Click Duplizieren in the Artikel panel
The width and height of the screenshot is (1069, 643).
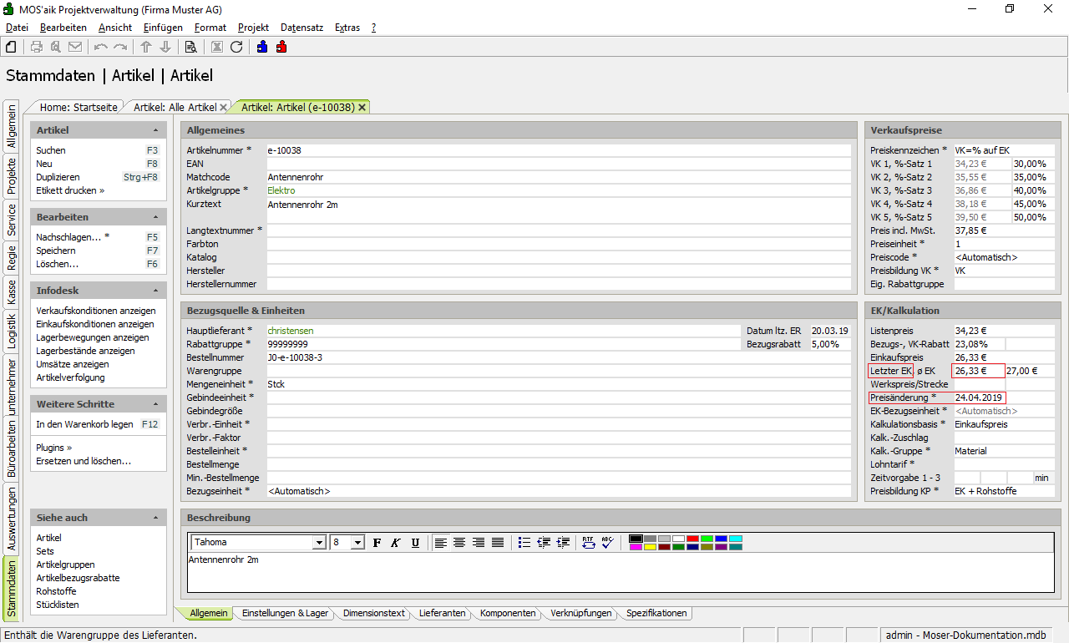pos(58,177)
